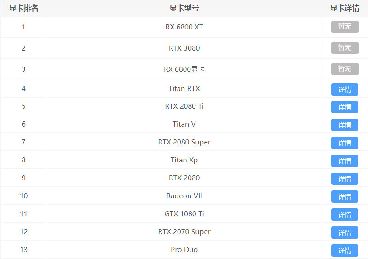This screenshot has width=368, height=259.
Task: Click 详情 beside RTX 2070 Super
Action: (345, 233)
